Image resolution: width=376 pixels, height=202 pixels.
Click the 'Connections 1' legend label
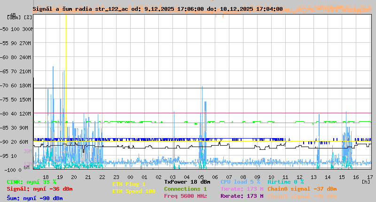[185, 189]
